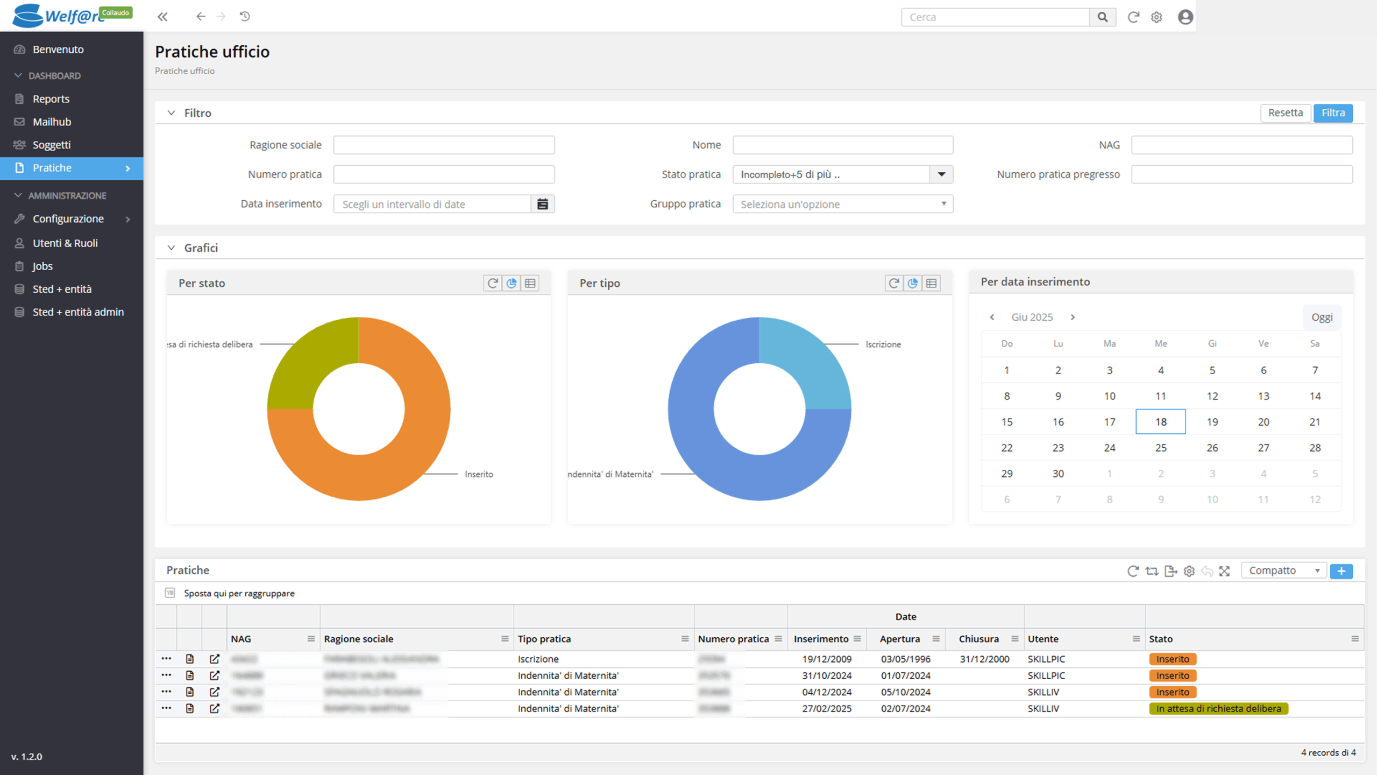Collapse the Filtro section
Image resolution: width=1377 pixels, height=775 pixels.
coord(171,113)
